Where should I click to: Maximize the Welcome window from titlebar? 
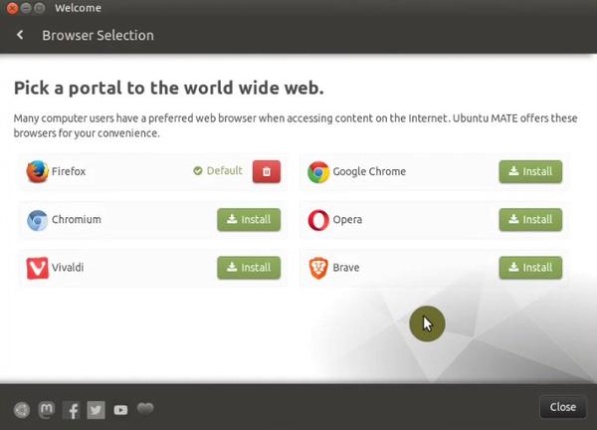[x=40, y=8]
